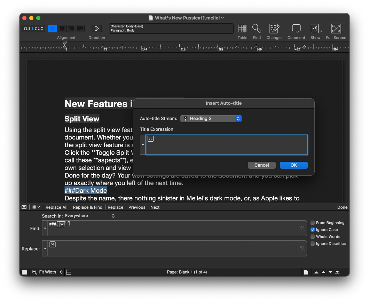The height and width of the screenshot is (302, 369).
Task: Click Cancel in Insert Auto-title dialog
Action: [261, 165]
